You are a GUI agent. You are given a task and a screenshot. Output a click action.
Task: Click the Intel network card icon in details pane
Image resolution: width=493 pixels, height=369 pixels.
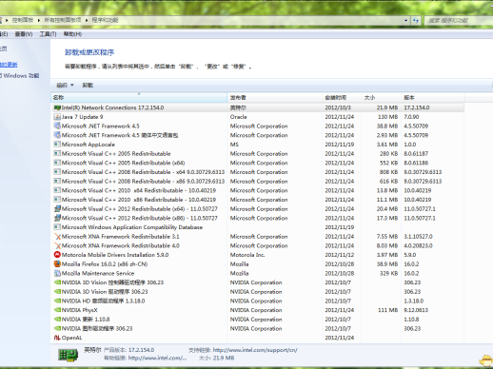coord(69,355)
